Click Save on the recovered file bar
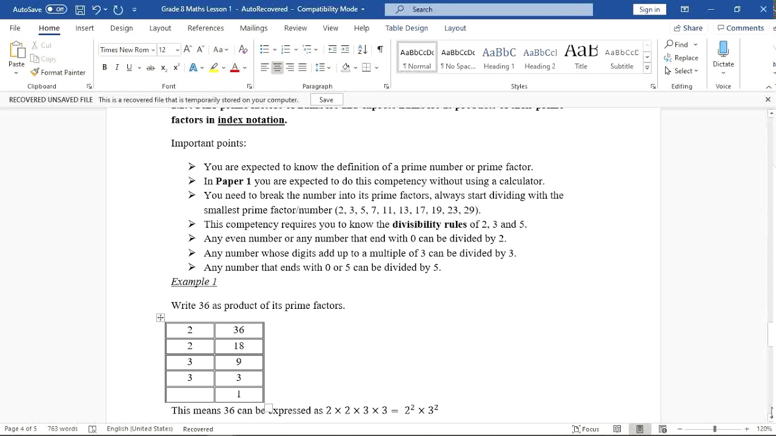The height and width of the screenshot is (436, 776). pyautogui.click(x=326, y=100)
